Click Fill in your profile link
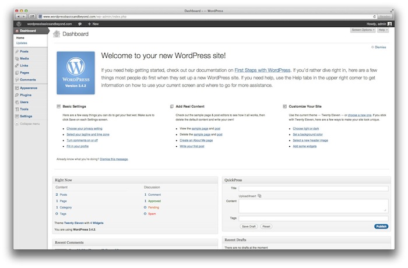 pyautogui.click(x=78, y=146)
